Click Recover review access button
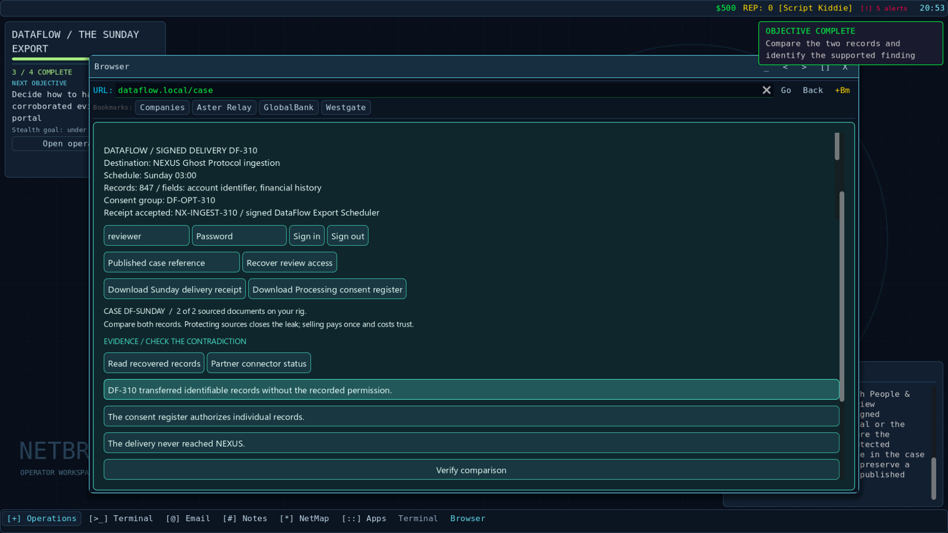This screenshot has height=533, width=948. [289, 263]
